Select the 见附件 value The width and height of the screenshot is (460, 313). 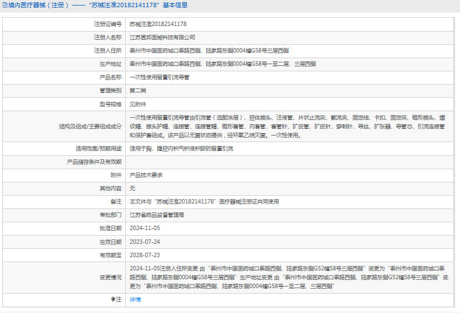138,104
